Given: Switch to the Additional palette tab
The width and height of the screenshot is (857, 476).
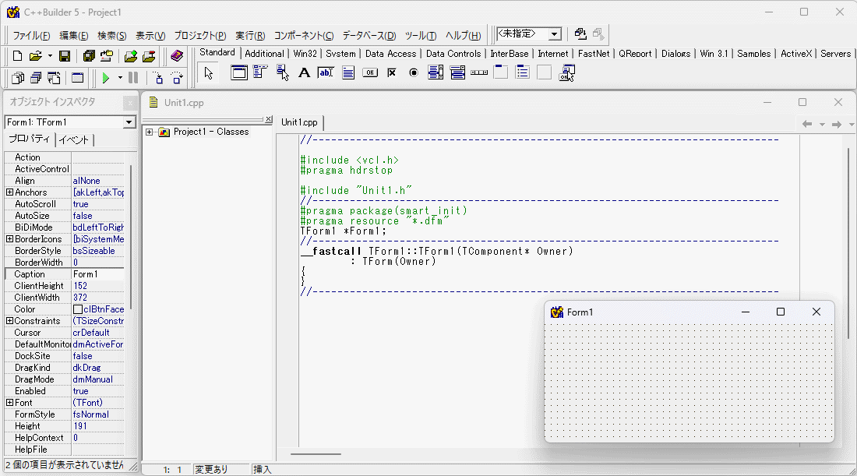Looking at the screenshot, I should pyautogui.click(x=264, y=54).
